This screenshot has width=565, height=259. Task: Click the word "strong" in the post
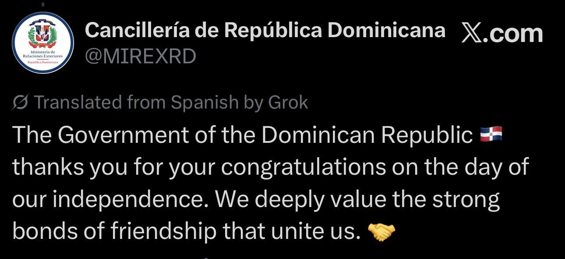[x=465, y=200]
